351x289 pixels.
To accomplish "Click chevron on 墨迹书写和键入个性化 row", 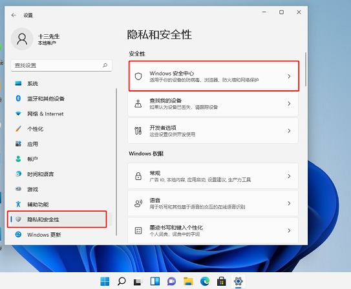I will coord(289,230).
